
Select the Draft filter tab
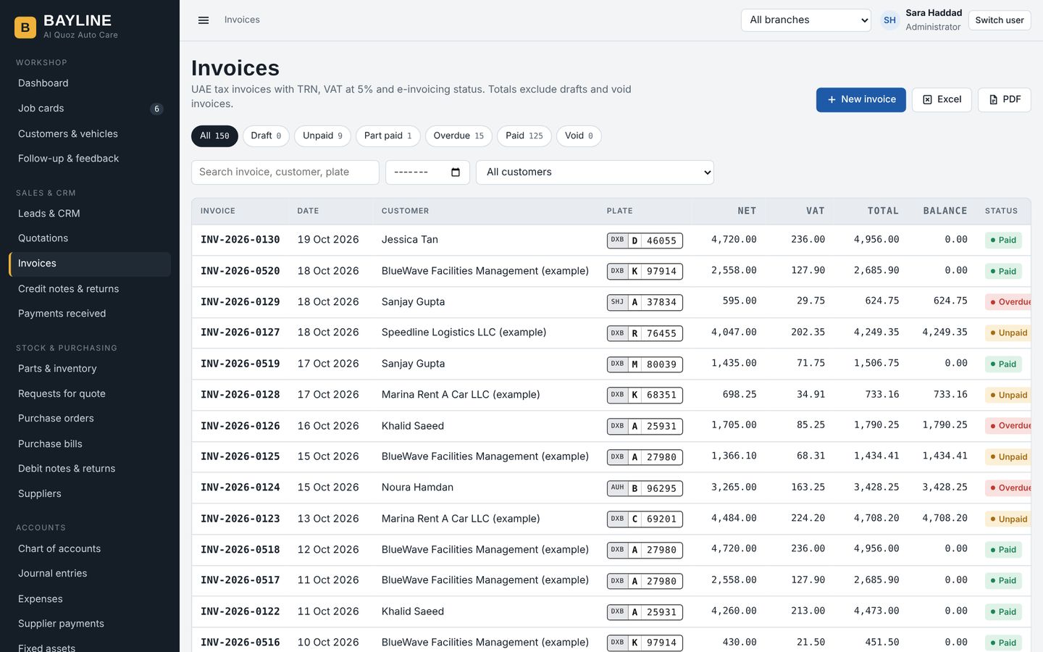pyautogui.click(x=266, y=136)
